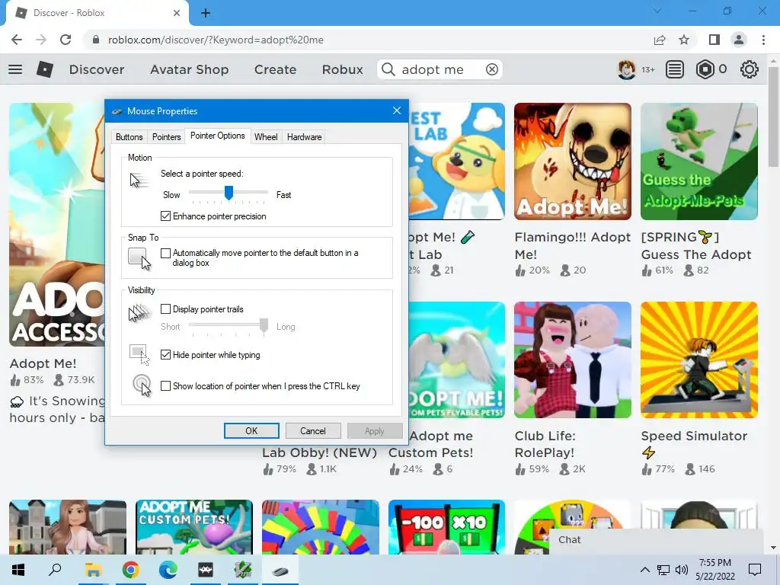Screen dimensions: 780x585
Task: Open File Explorer from the taskbar
Action: coord(92,570)
